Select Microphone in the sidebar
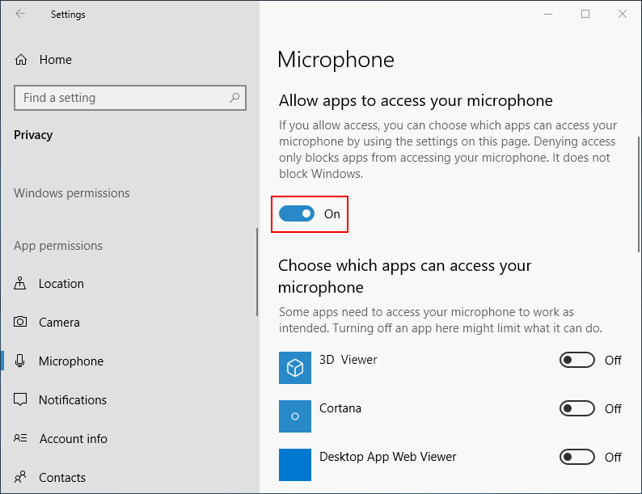 click(x=71, y=361)
